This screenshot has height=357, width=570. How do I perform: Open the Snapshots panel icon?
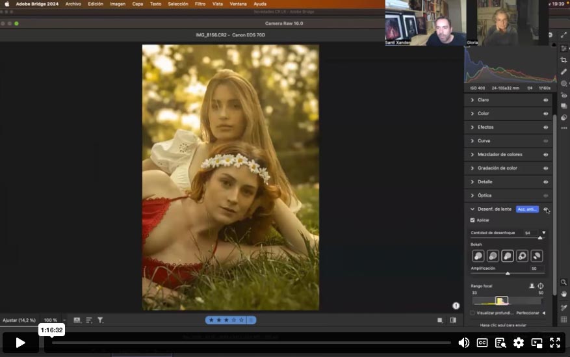[564, 106]
